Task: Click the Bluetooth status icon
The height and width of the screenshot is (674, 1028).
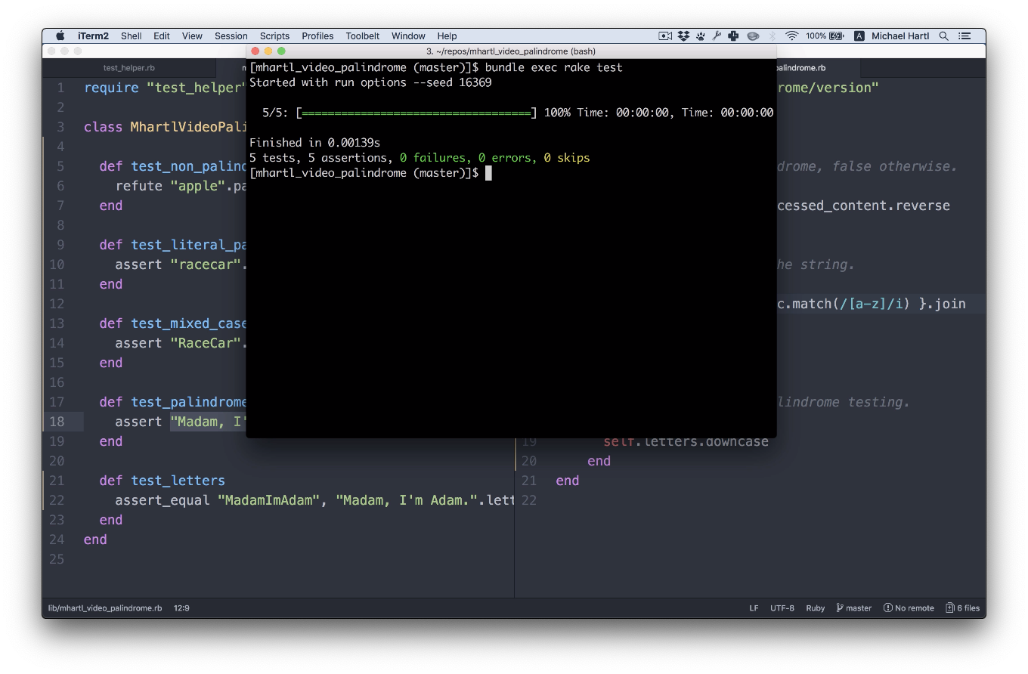Action: 773,36
